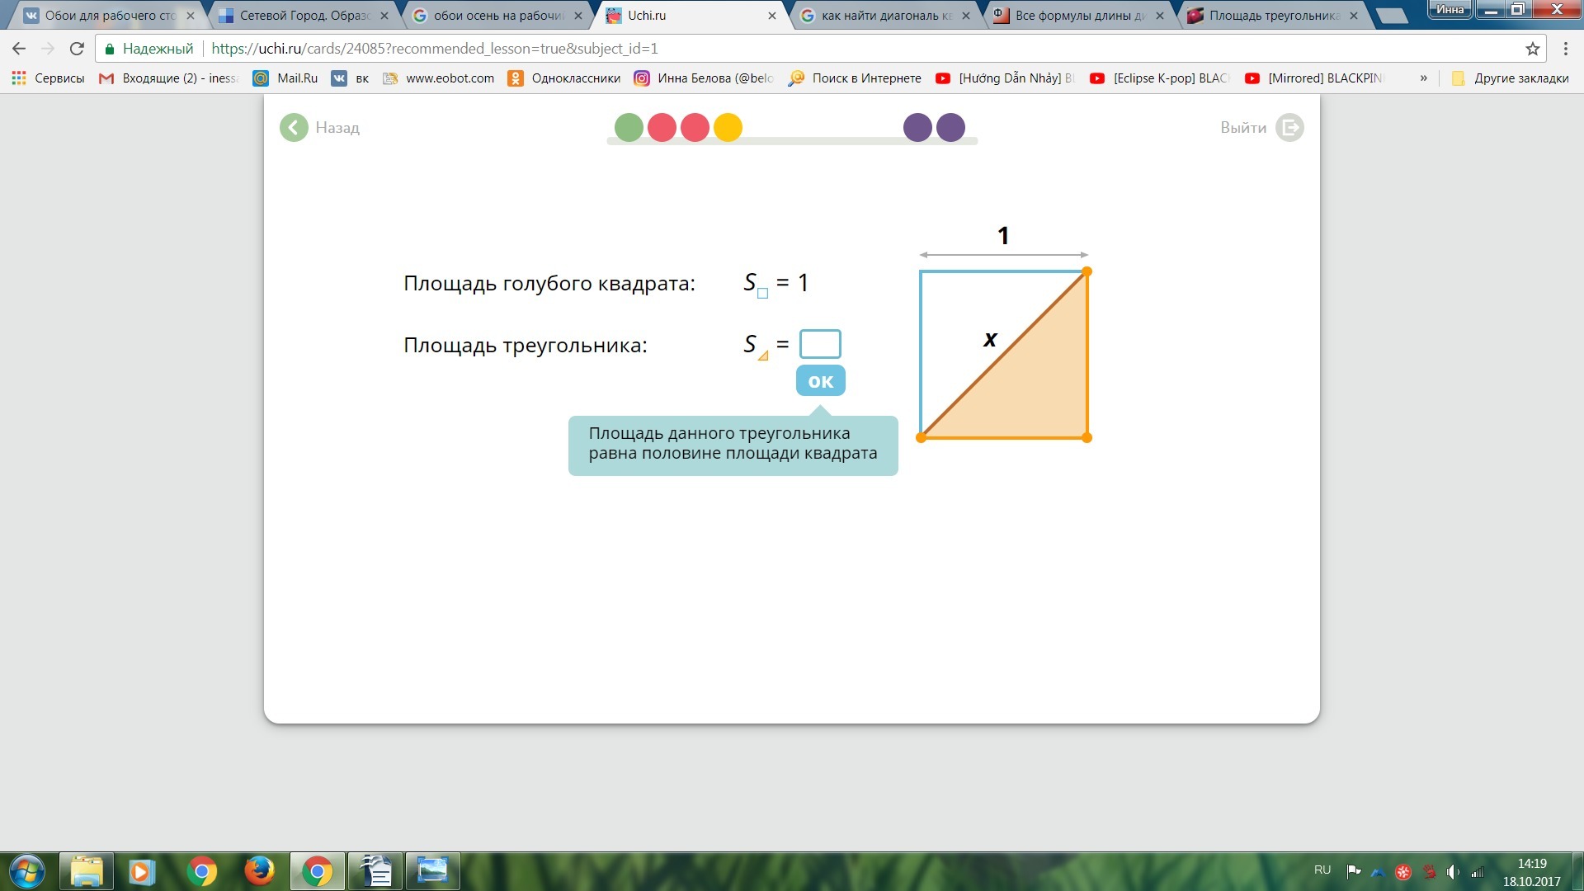Click the yellow progress dot
Viewport: 1584px width, 891px height.
click(728, 128)
